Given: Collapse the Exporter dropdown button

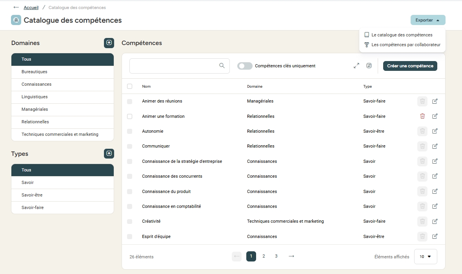Looking at the screenshot, I should [427, 20].
